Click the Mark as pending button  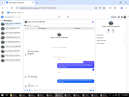coord(42,28)
